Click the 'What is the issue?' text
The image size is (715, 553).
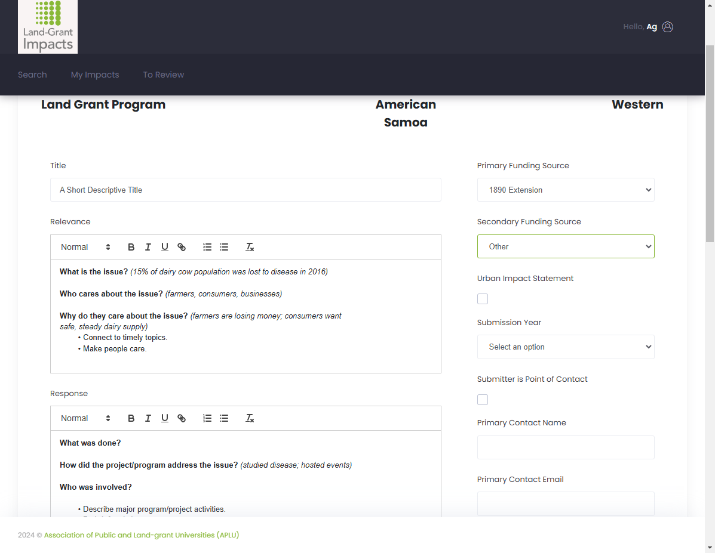coord(93,272)
